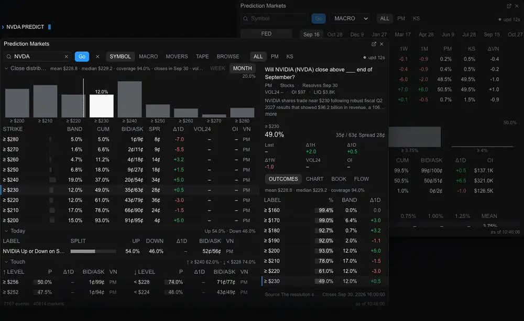Sort by the BID/ASK column header in strike table
524x321 pixels.
point(133,129)
